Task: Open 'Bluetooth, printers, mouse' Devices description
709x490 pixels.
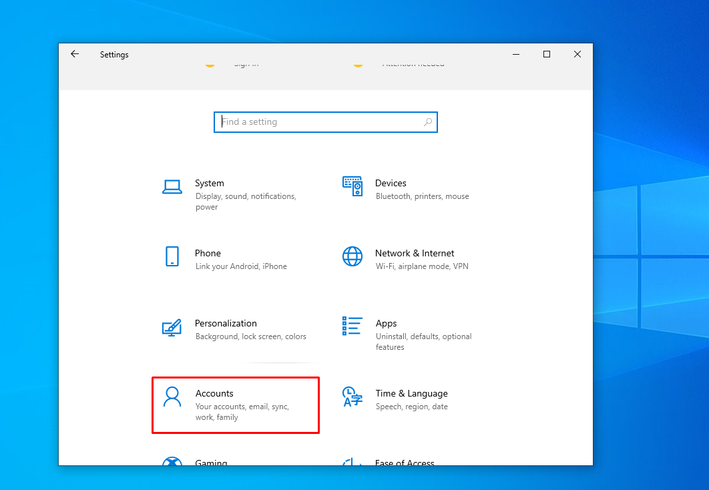Action: point(422,197)
